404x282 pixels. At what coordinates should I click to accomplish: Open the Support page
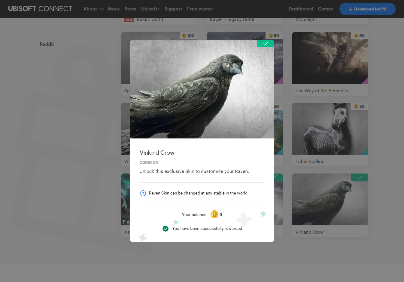pos(173,9)
